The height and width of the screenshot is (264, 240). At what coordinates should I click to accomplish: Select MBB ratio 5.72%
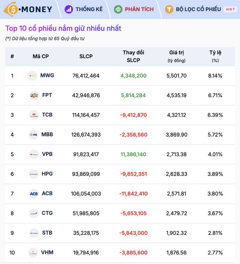(216, 135)
